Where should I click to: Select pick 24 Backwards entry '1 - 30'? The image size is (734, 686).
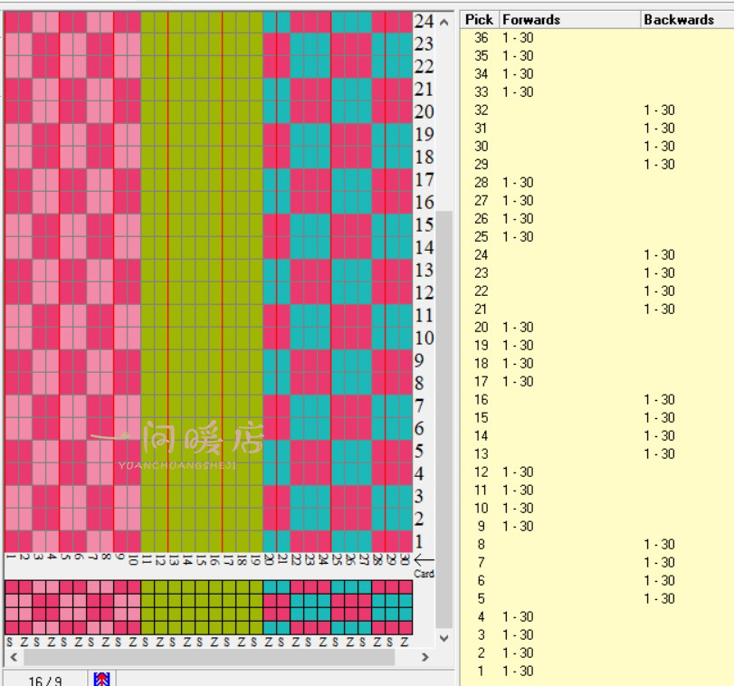659,255
